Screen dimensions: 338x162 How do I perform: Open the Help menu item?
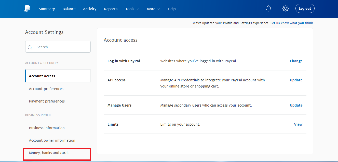tap(172, 9)
